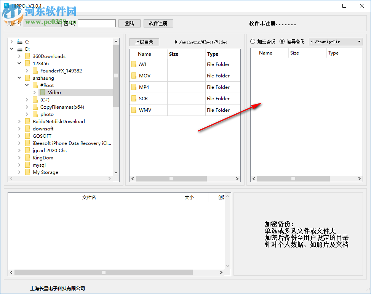Select the 差异备份 radio button
371x294 pixels.
click(282, 42)
